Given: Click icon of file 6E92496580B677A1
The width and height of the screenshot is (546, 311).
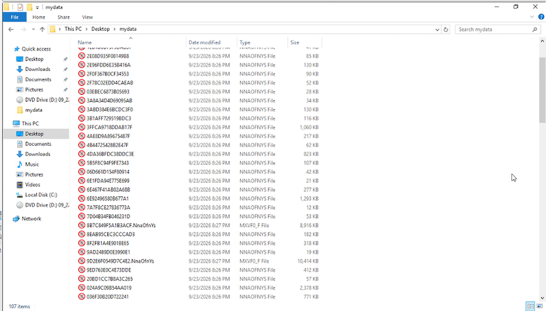Looking at the screenshot, I should [x=81, y=198].
